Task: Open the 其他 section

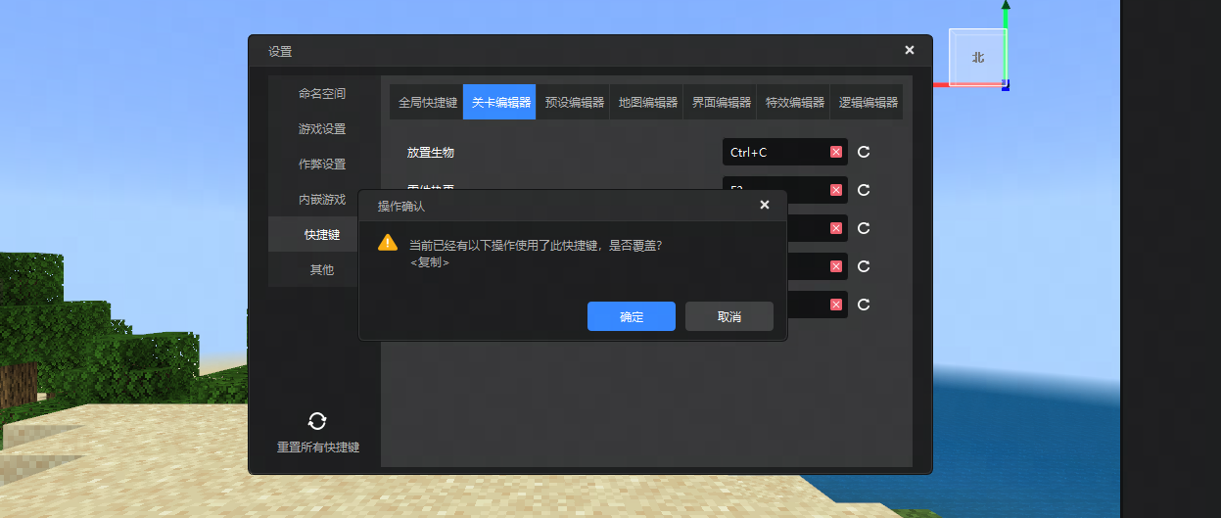Action: point(322,270)
